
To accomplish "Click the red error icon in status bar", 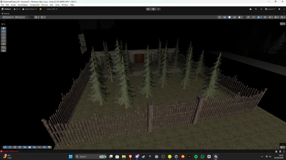I will tap(1, 151).
